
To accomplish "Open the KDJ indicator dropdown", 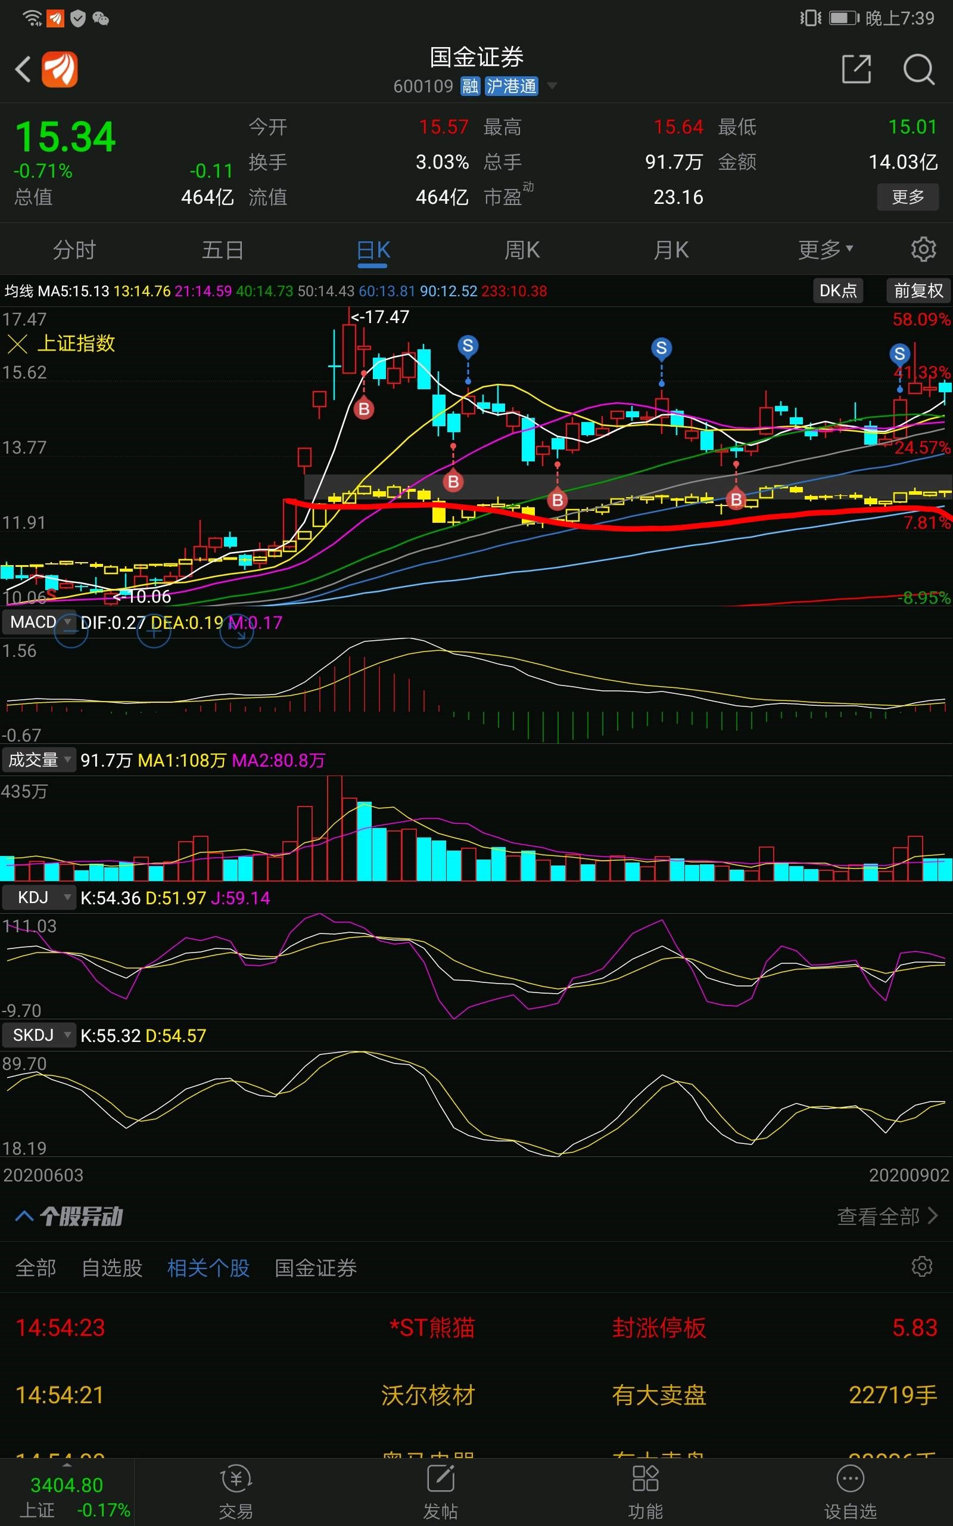I will (x=39, y=897).
